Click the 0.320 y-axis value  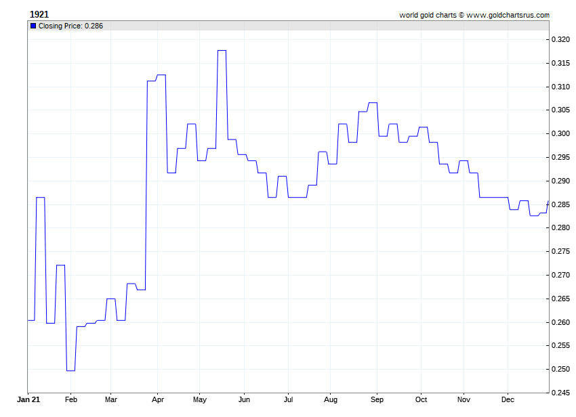[x=559, y=40]
